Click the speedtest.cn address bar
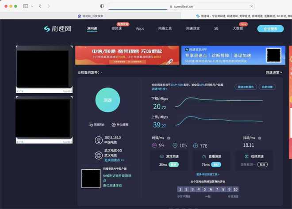 pos(181,6)
